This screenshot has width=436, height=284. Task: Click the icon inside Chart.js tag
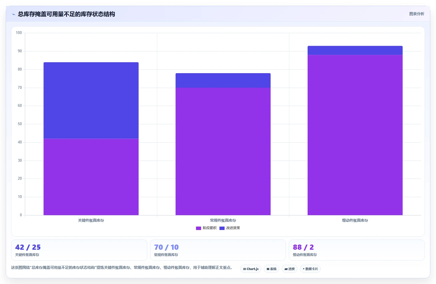pos(244,269)
